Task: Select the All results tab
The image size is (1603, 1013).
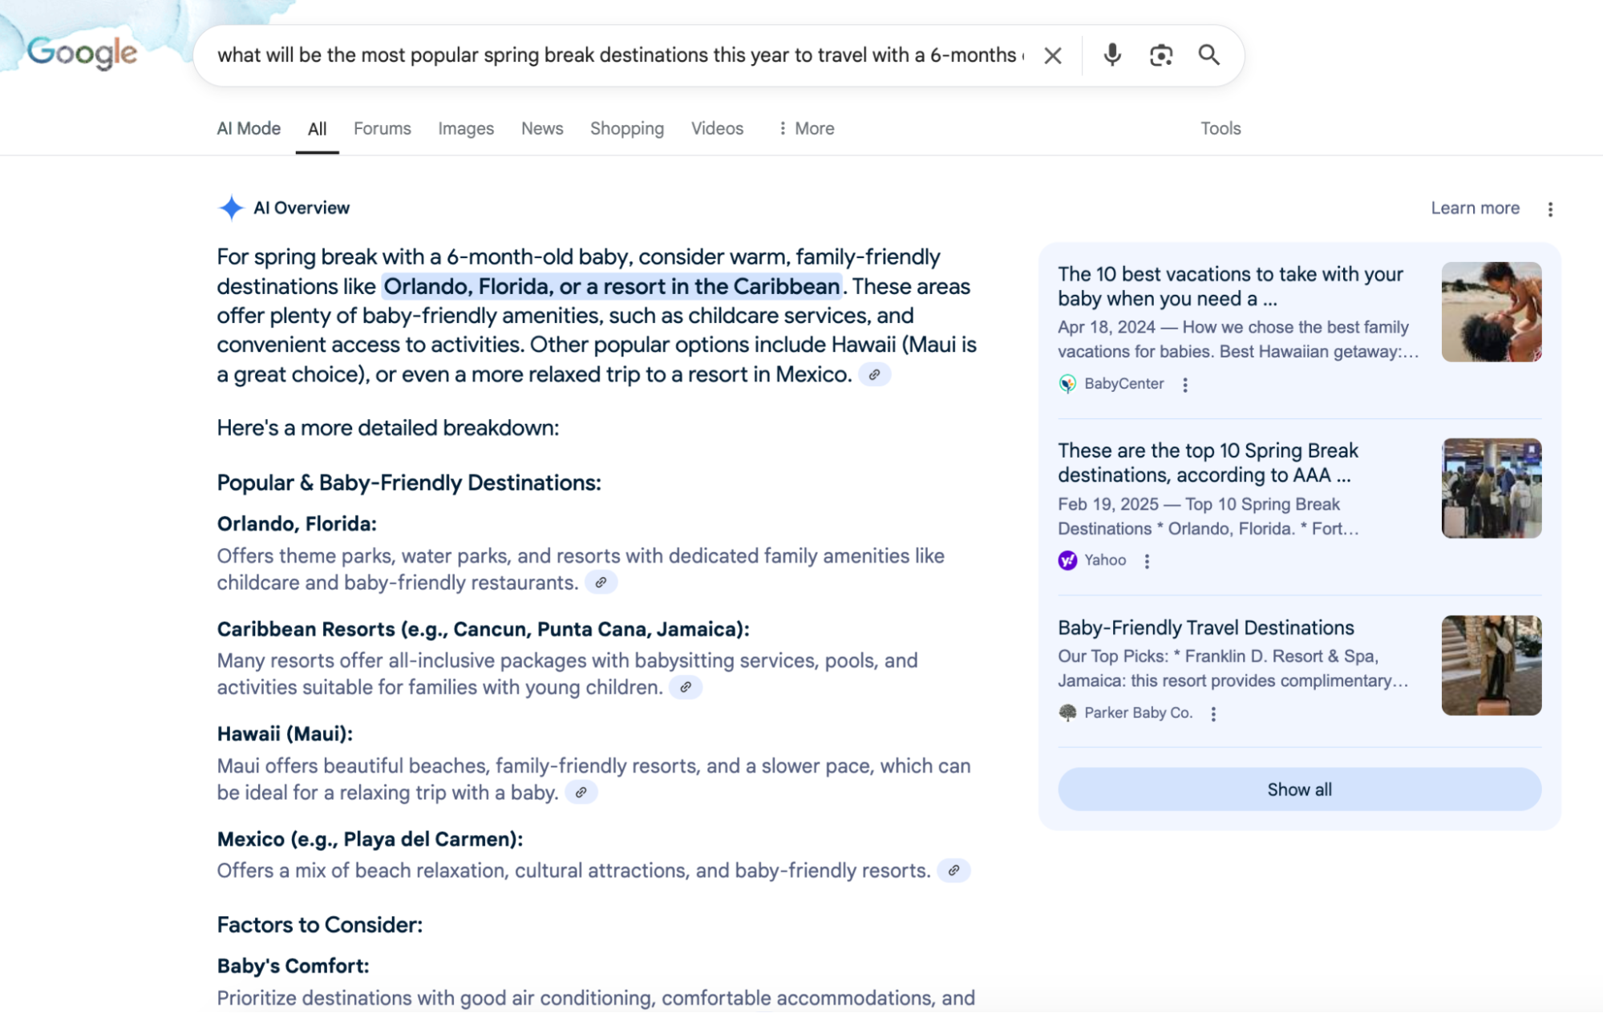Action: pyautogui.click(x=318, y=129)
